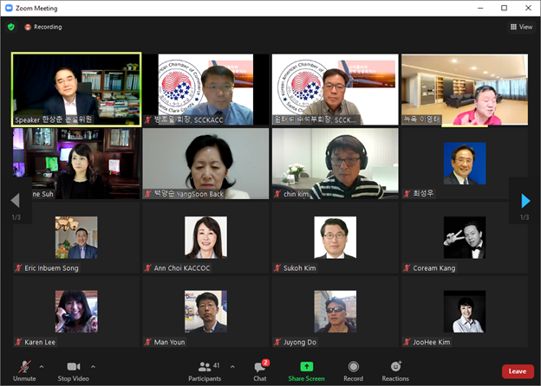Screen dimensions: 541x386
Task: Toggle the Record button
Action: tap(353, 370)
